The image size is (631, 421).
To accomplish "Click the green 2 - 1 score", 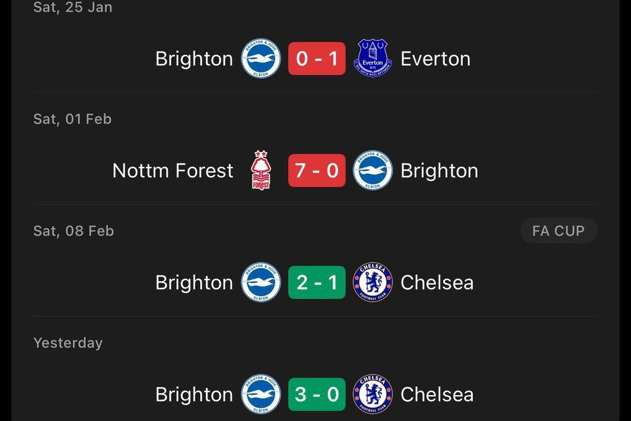I will (x=317, y=283).
